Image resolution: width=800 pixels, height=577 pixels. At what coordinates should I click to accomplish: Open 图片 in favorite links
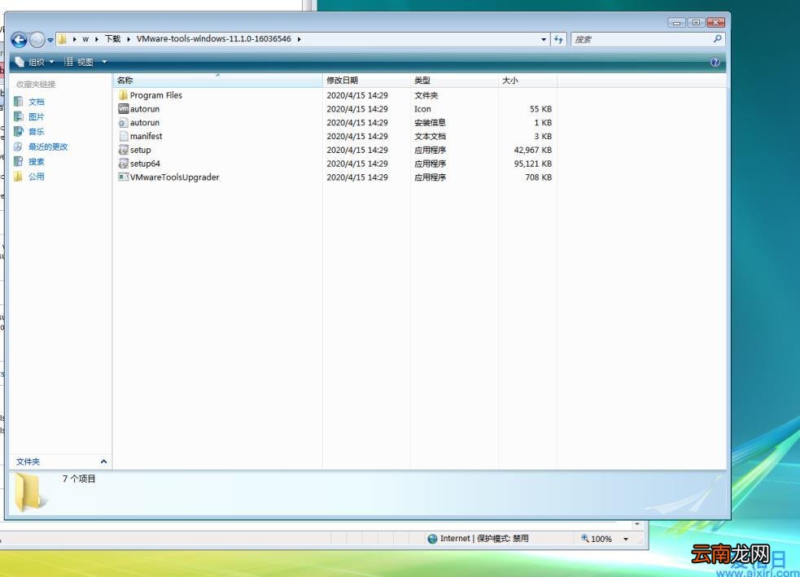click(37, 117)
